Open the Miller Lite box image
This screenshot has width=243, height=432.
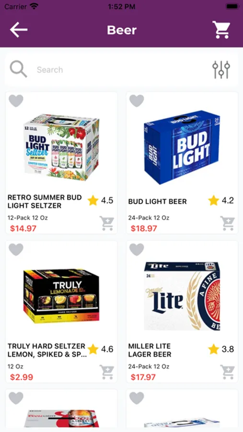click(182, 296)
